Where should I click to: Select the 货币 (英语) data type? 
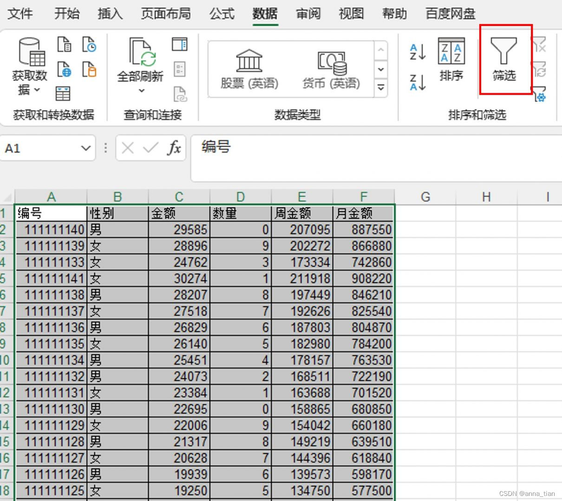pyautogui.click(x=331, y=69)
